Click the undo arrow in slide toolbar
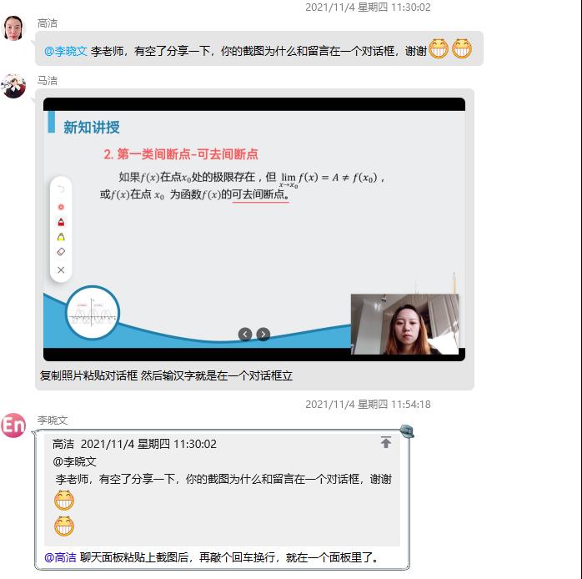Screen dimensions: 582x579 (61, 189)
